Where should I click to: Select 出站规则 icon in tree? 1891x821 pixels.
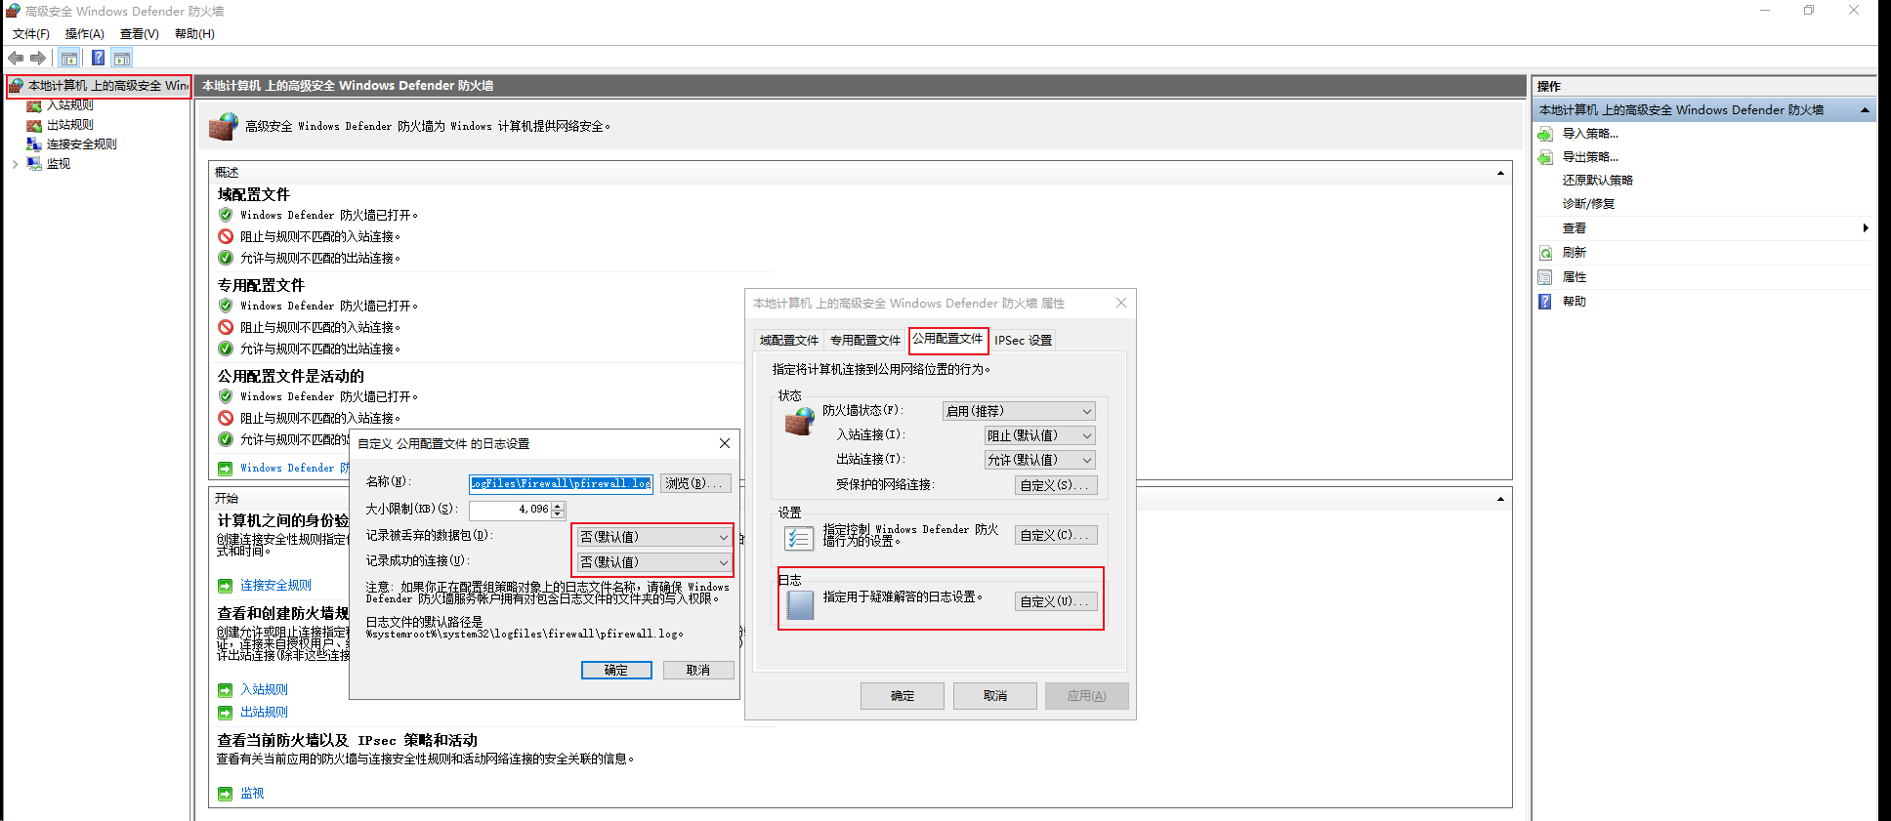point(34,125)
